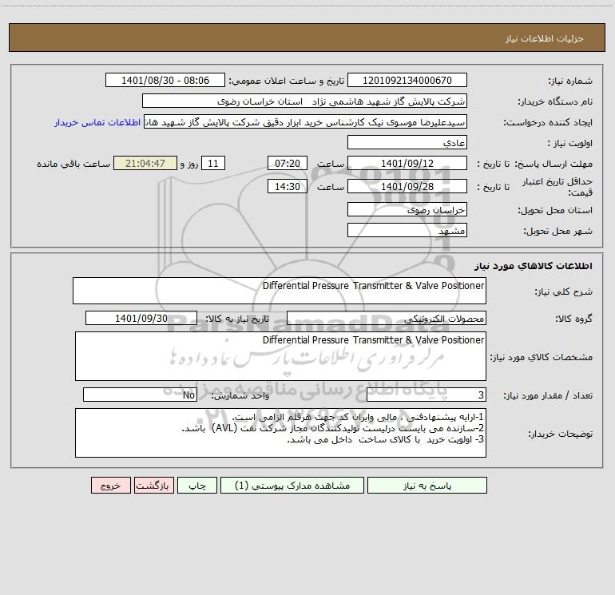
Task: Click the announcement date field 1401/08/30 - 08:06
Action: [165, 80]
